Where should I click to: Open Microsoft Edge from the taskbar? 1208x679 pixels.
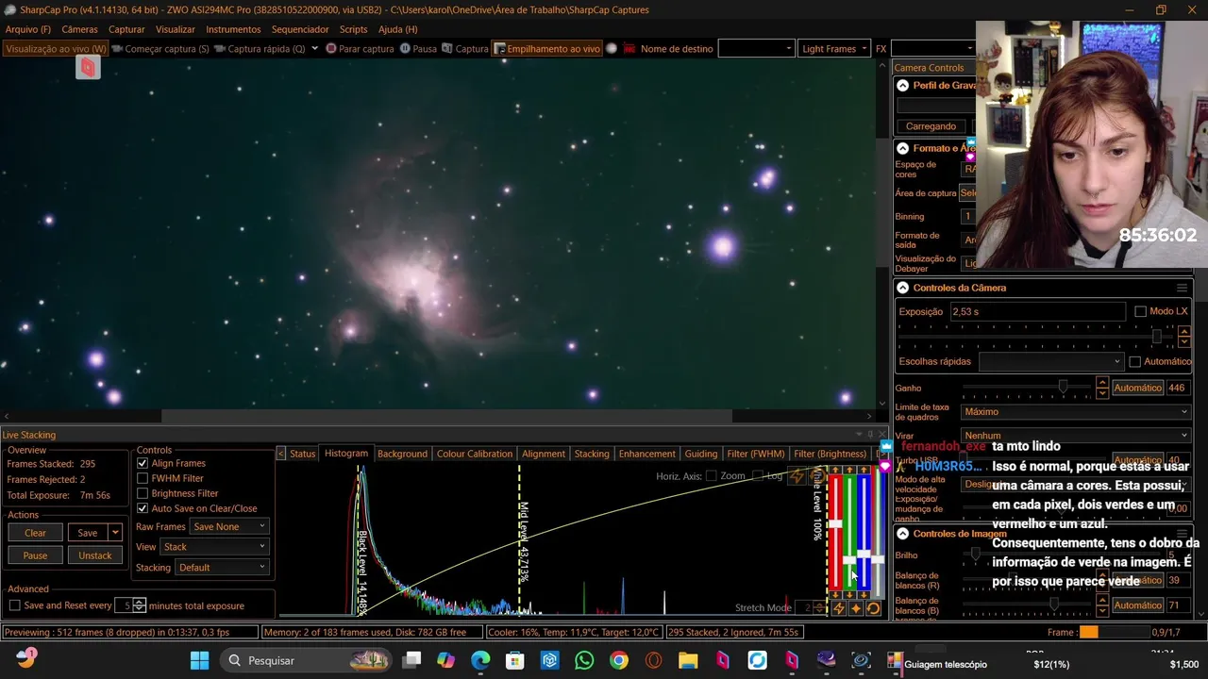click(x=480, y=660)
